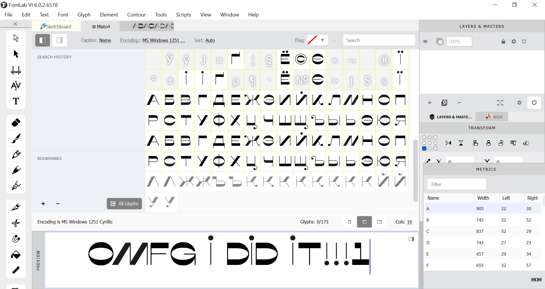Switch to the Sketchboard tab

coord(56,26)
